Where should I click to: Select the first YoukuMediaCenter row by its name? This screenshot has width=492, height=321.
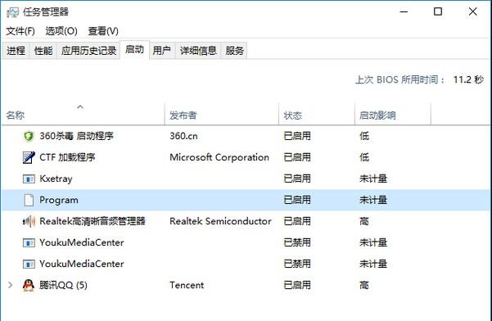(82, 242)
